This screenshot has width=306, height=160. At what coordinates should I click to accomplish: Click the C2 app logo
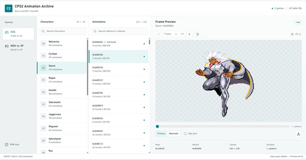pos(9,8)
